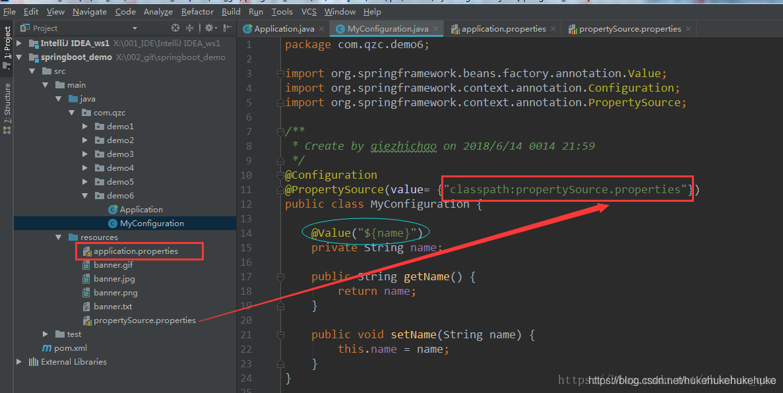The height and width of the screenshot is (393, 783).
Task: Collapse the springboot_demo module
Action: coord(19,57)
